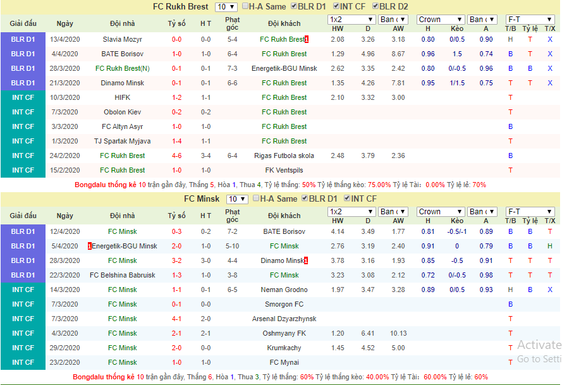Viewport: 562px width, 385px height.
Task: Open Obolon Kiev team link
Action: 122,112
